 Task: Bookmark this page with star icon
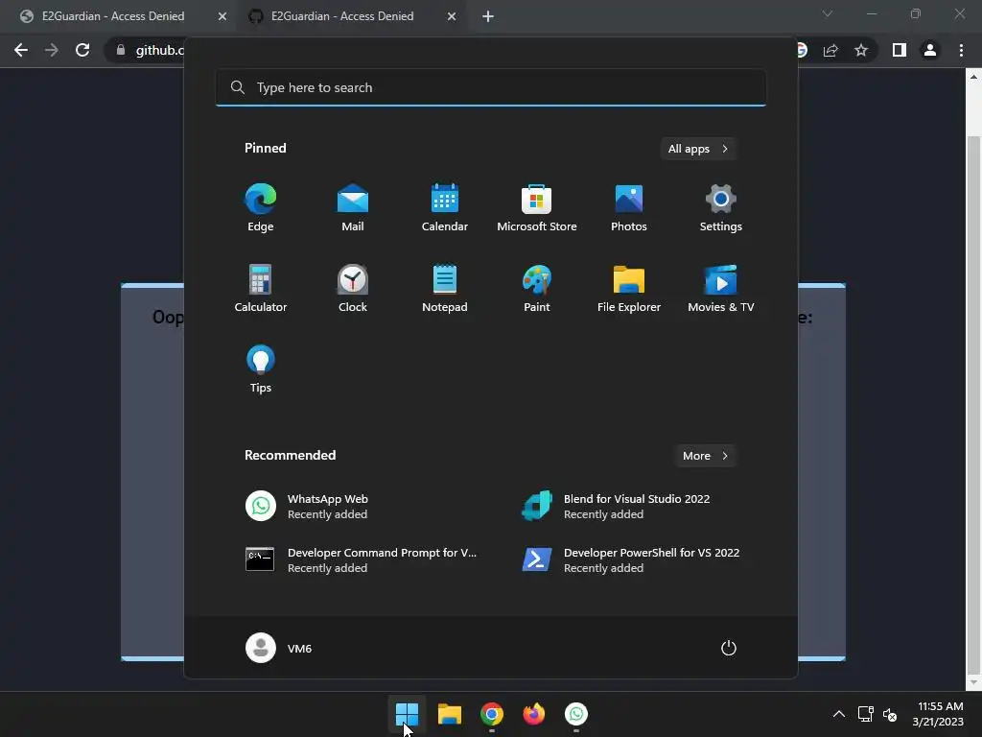click(x=861, y=50)
